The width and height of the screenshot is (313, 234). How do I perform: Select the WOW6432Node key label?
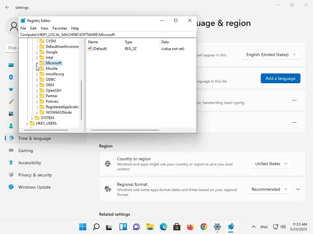tap(58, 112)
